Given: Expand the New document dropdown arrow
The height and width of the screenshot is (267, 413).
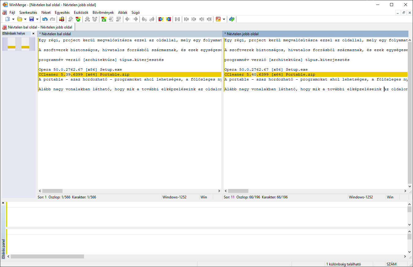Looking at the screenshot, I should pyautogui.click(x=13, y=19).
